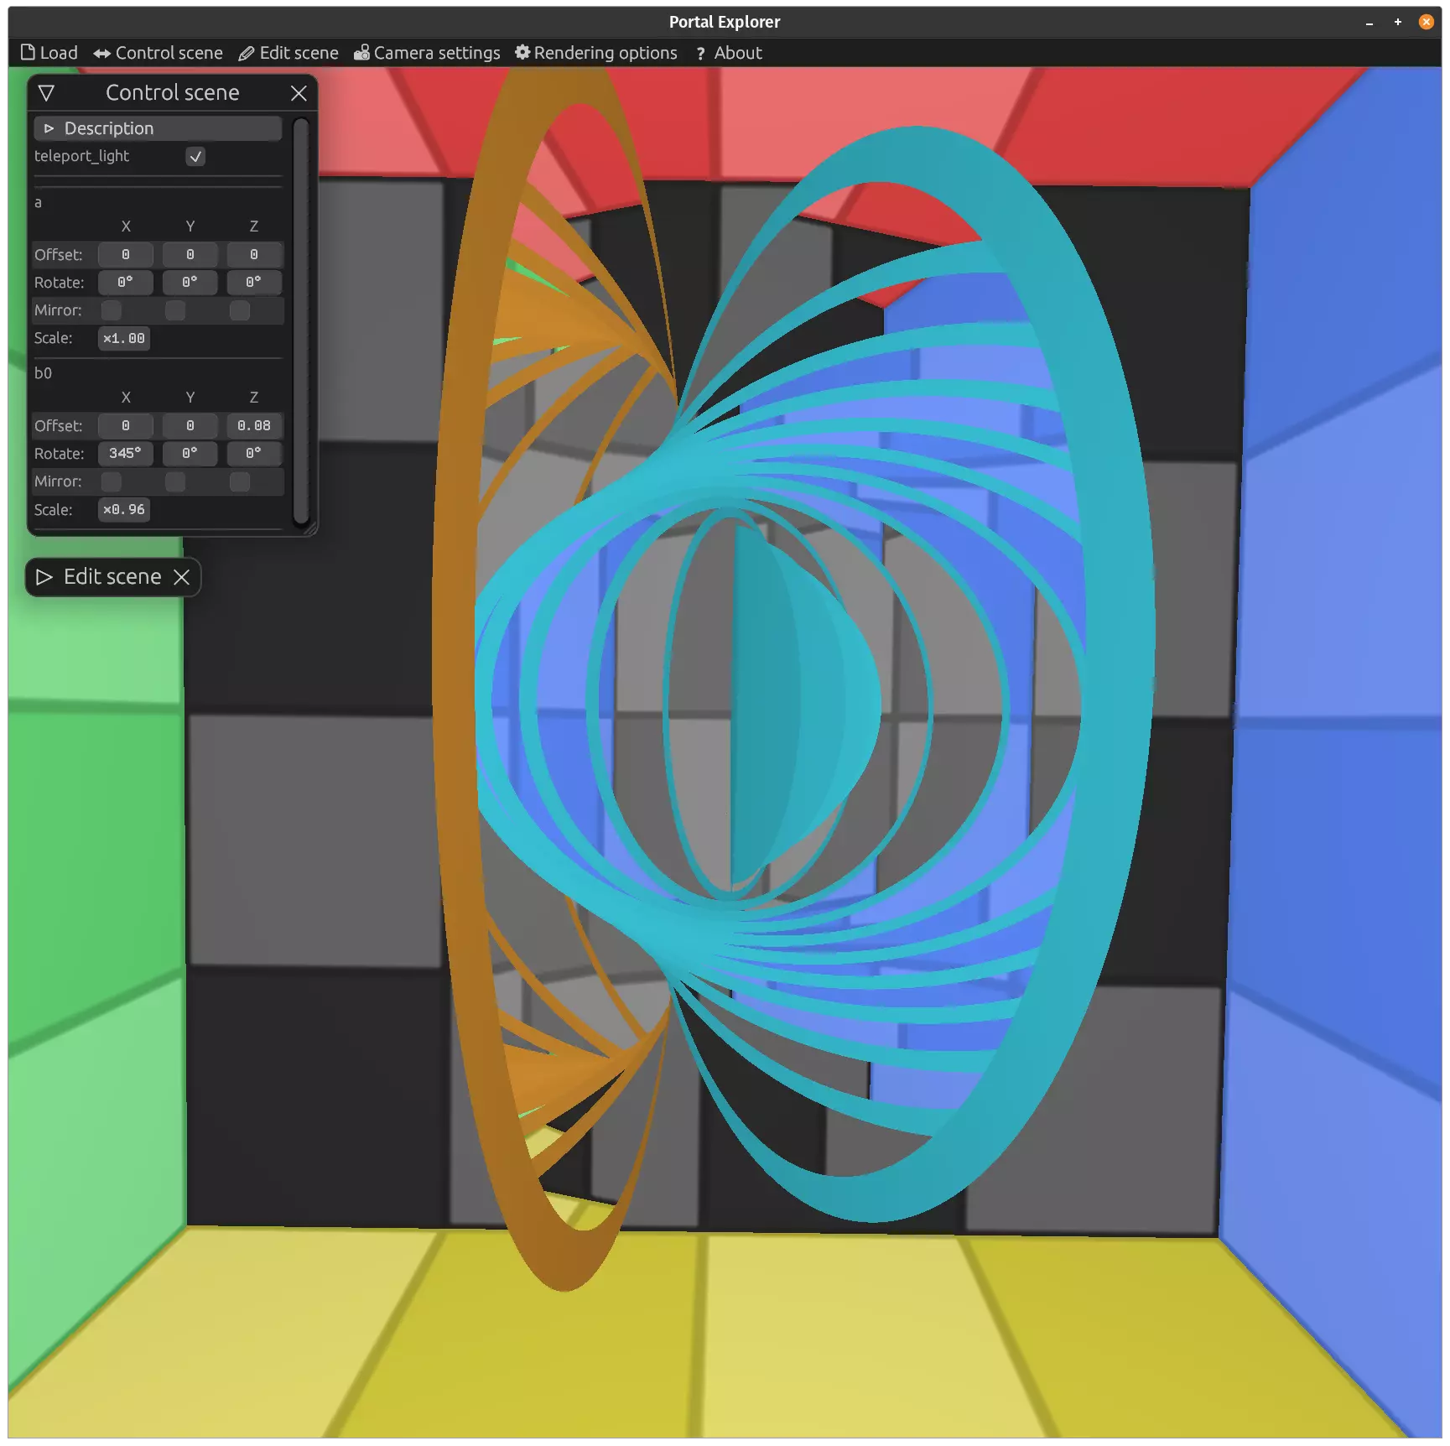Edit the b0 Rotate Y field
This screenshot has height=1446, width=1450.
[x=190, y=454]
